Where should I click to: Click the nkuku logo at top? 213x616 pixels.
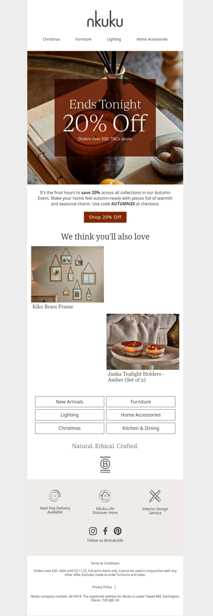point(105,19)
